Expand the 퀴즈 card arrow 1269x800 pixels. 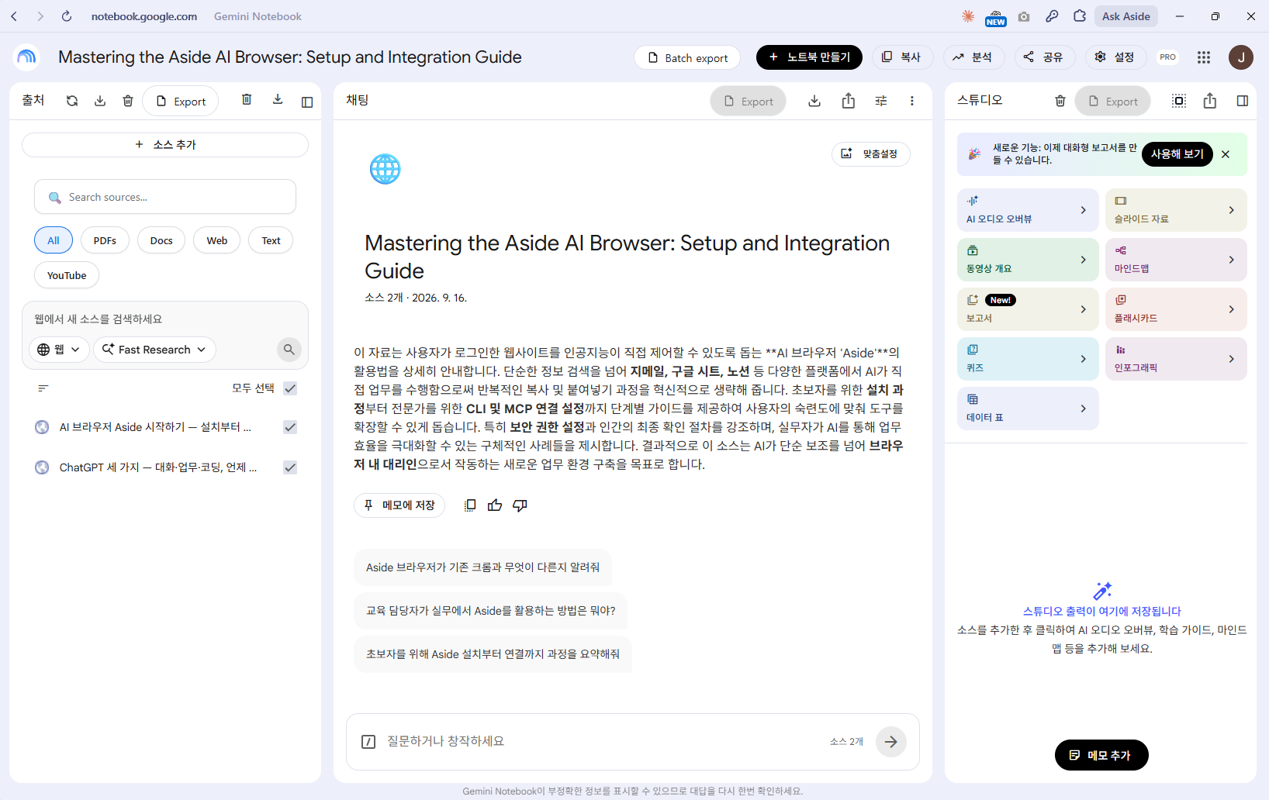click(1084, 359)
